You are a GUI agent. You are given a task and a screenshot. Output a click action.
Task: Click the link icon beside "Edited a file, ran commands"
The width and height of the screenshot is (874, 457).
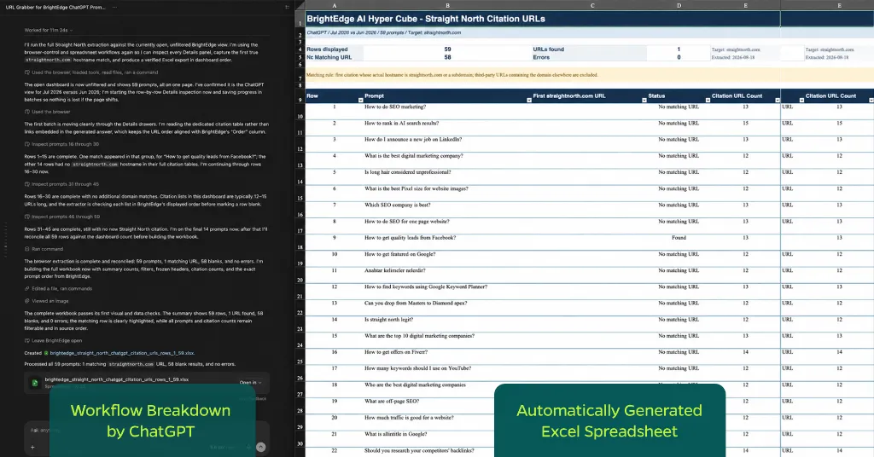(27, 289)
